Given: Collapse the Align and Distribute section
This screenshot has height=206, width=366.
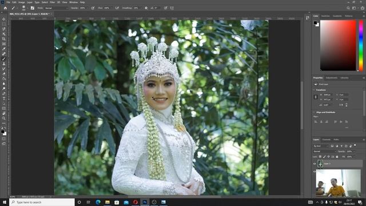Looking at the screenshot, I should [314, 112].
